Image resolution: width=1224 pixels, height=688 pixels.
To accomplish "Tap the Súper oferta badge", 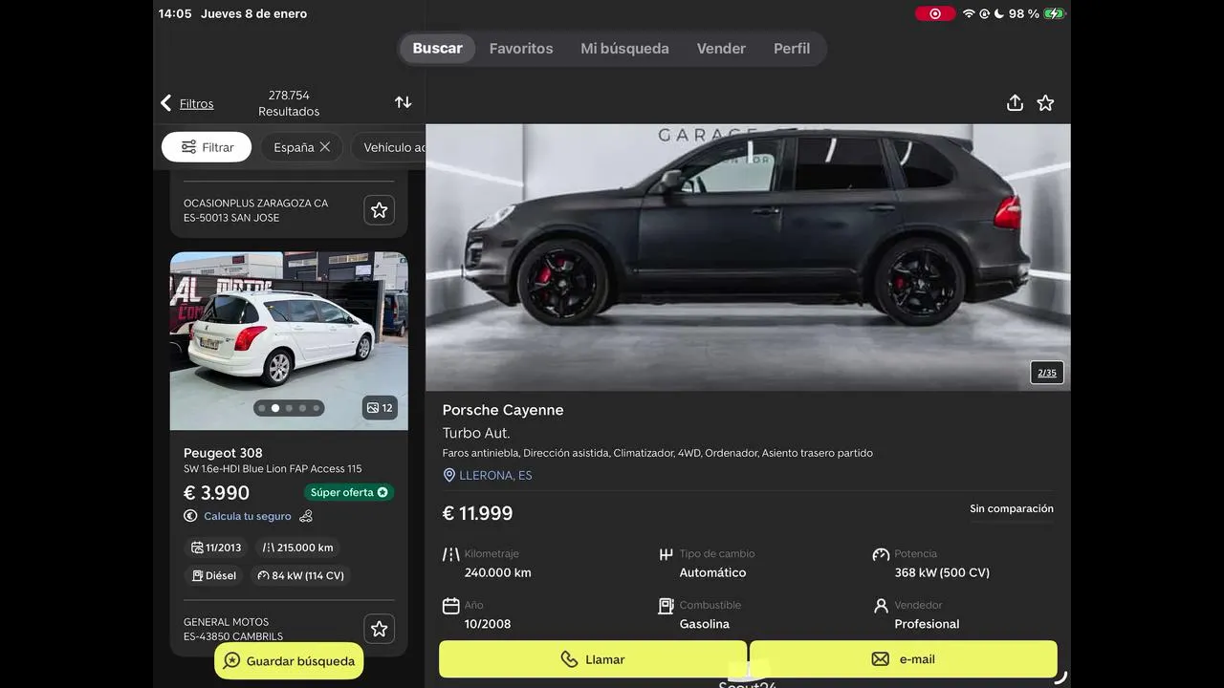I will click(349, 492).
